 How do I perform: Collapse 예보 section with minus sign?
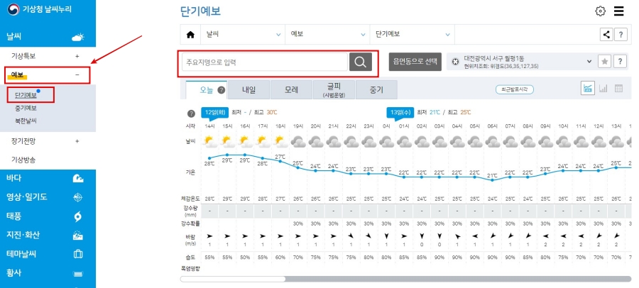[77, 75]
